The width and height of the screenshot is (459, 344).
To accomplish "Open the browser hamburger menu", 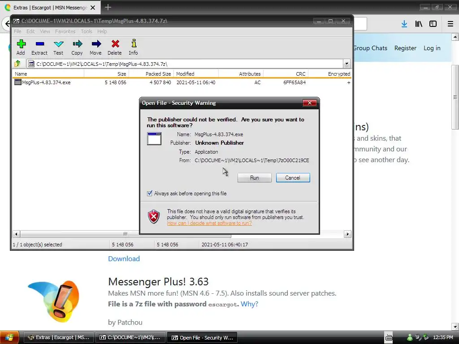I will pyautogui.click(x=450, y=24).
